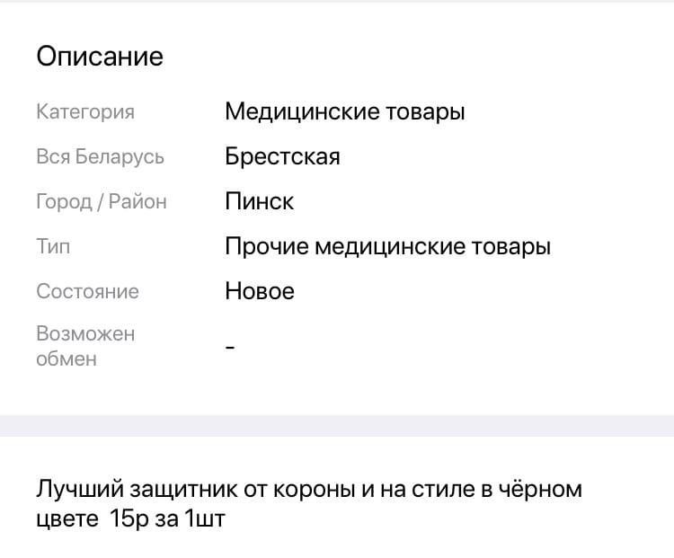
Task: Click the word Лучший in description
Action: (x=80, y=490)
